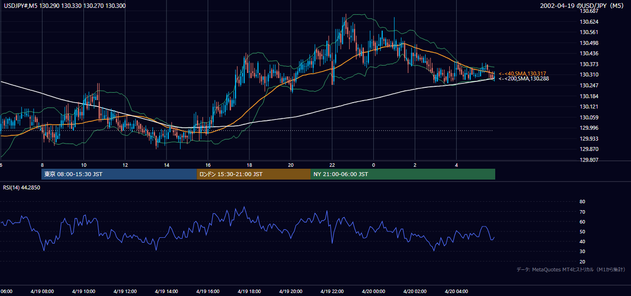Click the RSI scale value 30
This screenshot has width=631, height=296.
[x=582, y=252]
